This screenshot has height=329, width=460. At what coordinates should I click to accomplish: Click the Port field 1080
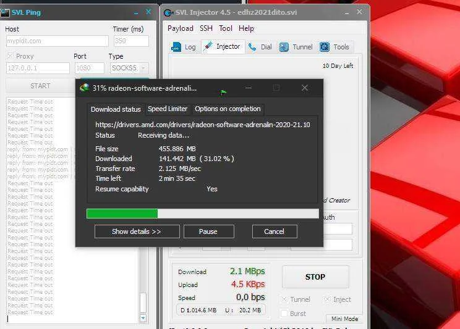coord(89,68)
